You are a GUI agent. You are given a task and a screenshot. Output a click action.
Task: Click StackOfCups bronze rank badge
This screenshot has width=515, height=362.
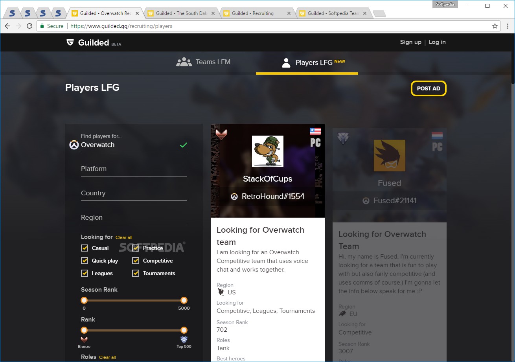click(221, 134)
